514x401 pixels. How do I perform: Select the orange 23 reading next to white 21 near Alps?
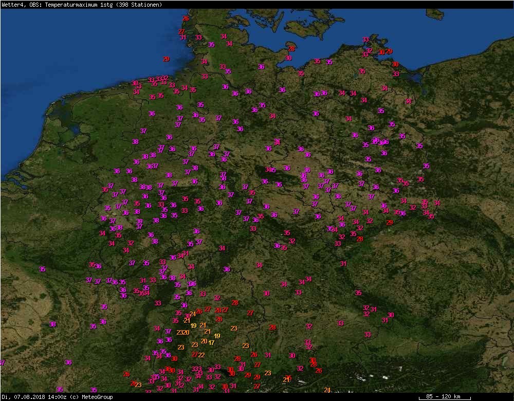pyautogui.click(x=268, y=373)
